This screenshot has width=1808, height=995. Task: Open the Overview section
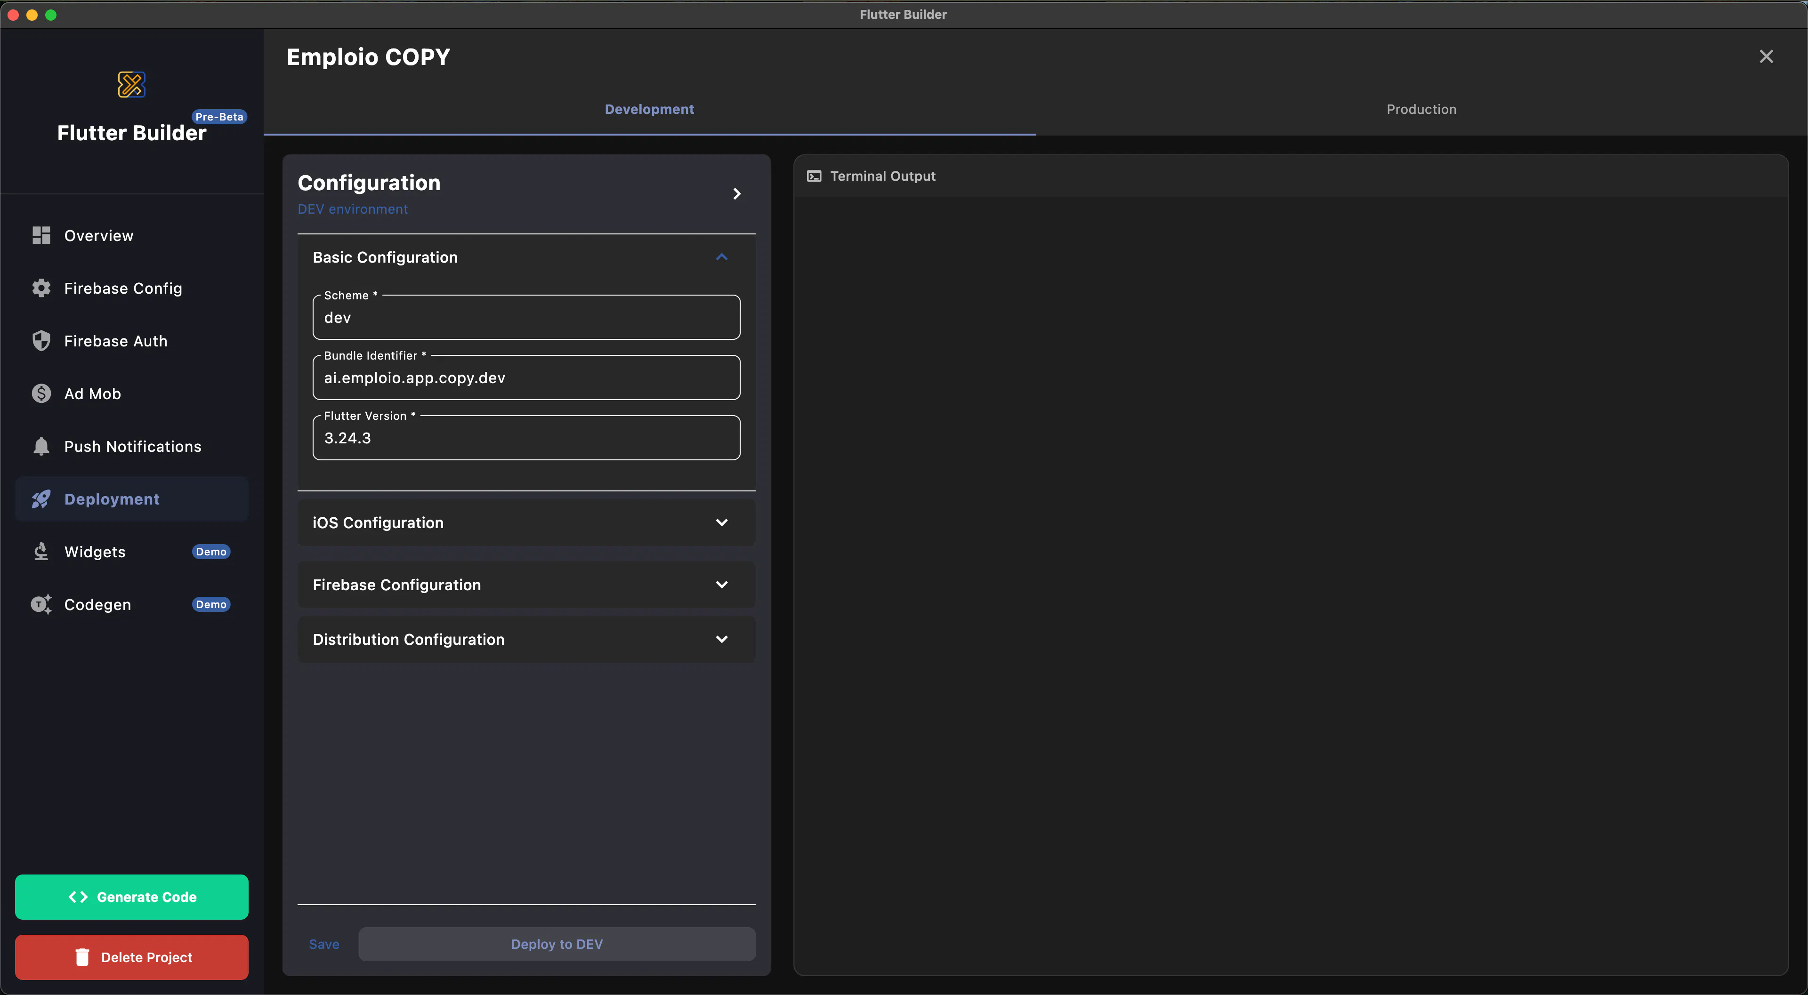[x=131, y=236]
